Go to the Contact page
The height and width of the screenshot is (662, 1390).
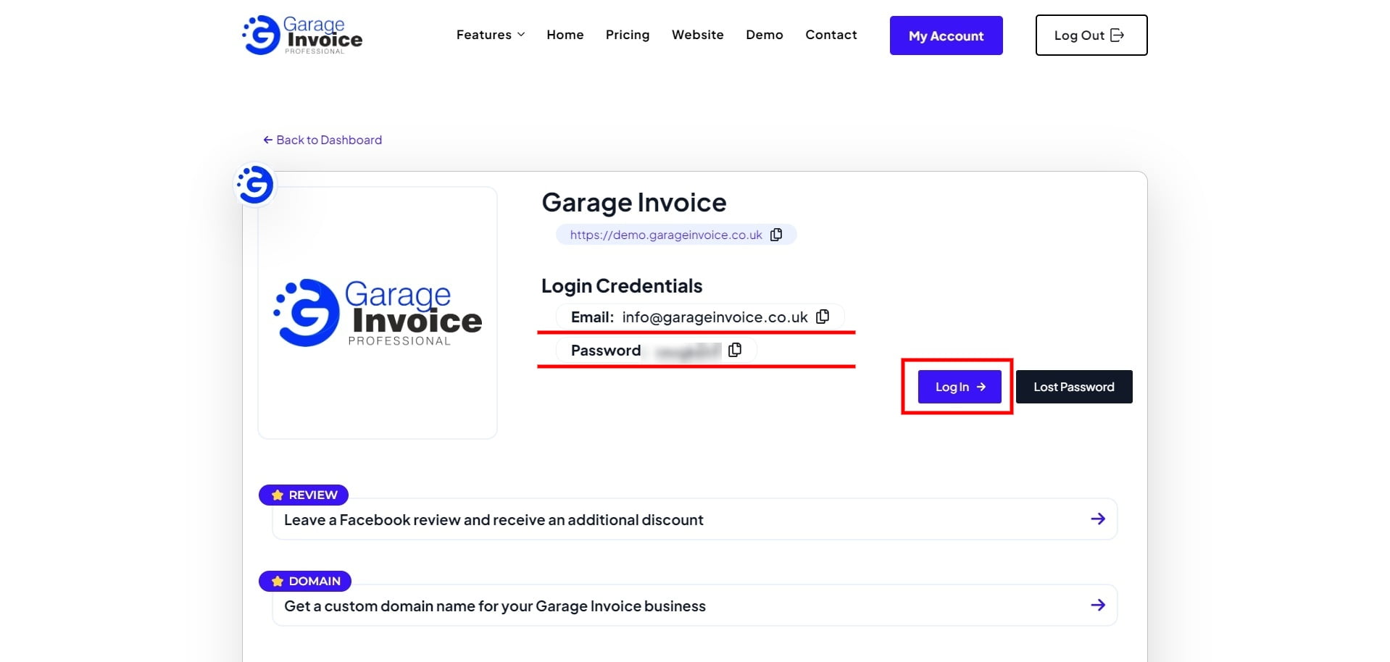click(831, 34)
